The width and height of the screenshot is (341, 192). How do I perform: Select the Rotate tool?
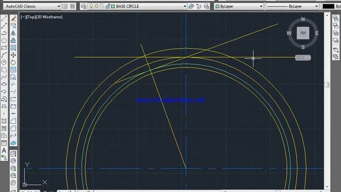tap(13, 62)
